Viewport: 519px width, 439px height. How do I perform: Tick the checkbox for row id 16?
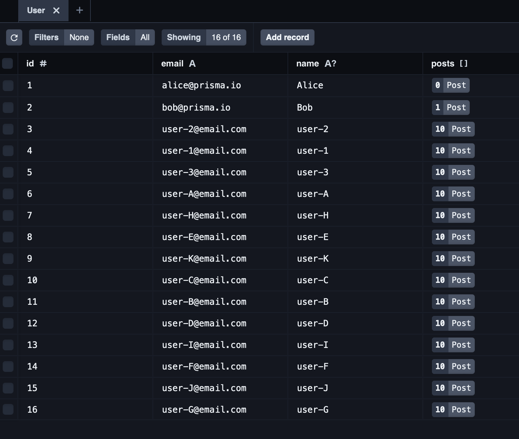8,410
